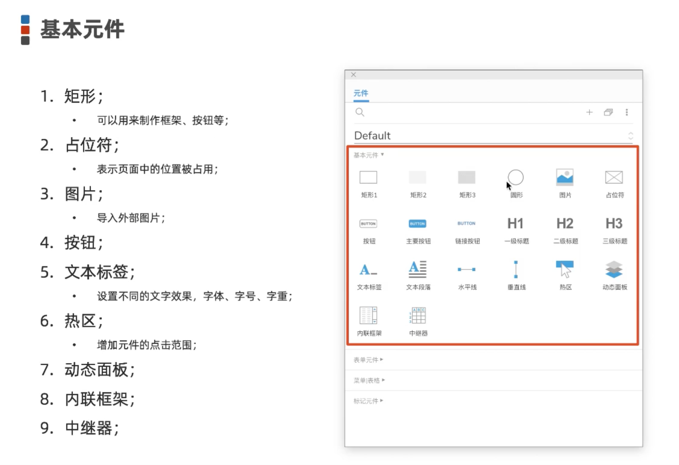
Task: Click the plus add library icon
Action: [589, 112]
